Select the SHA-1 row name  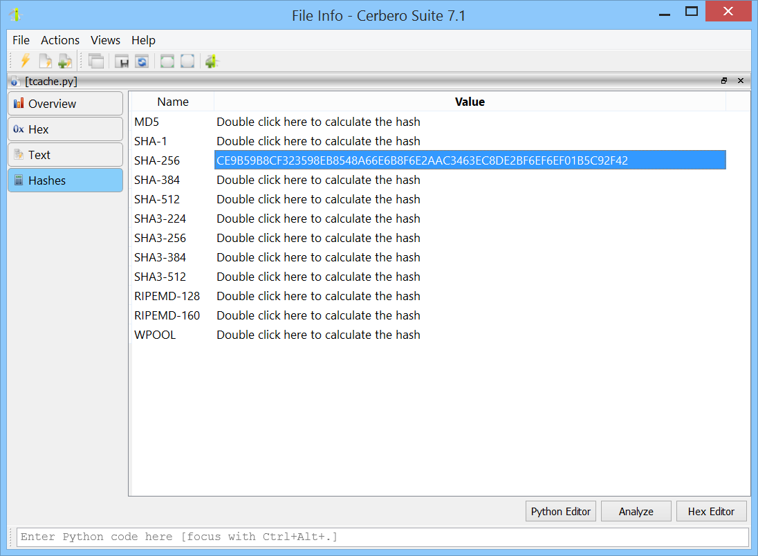[x=150, y=141]
